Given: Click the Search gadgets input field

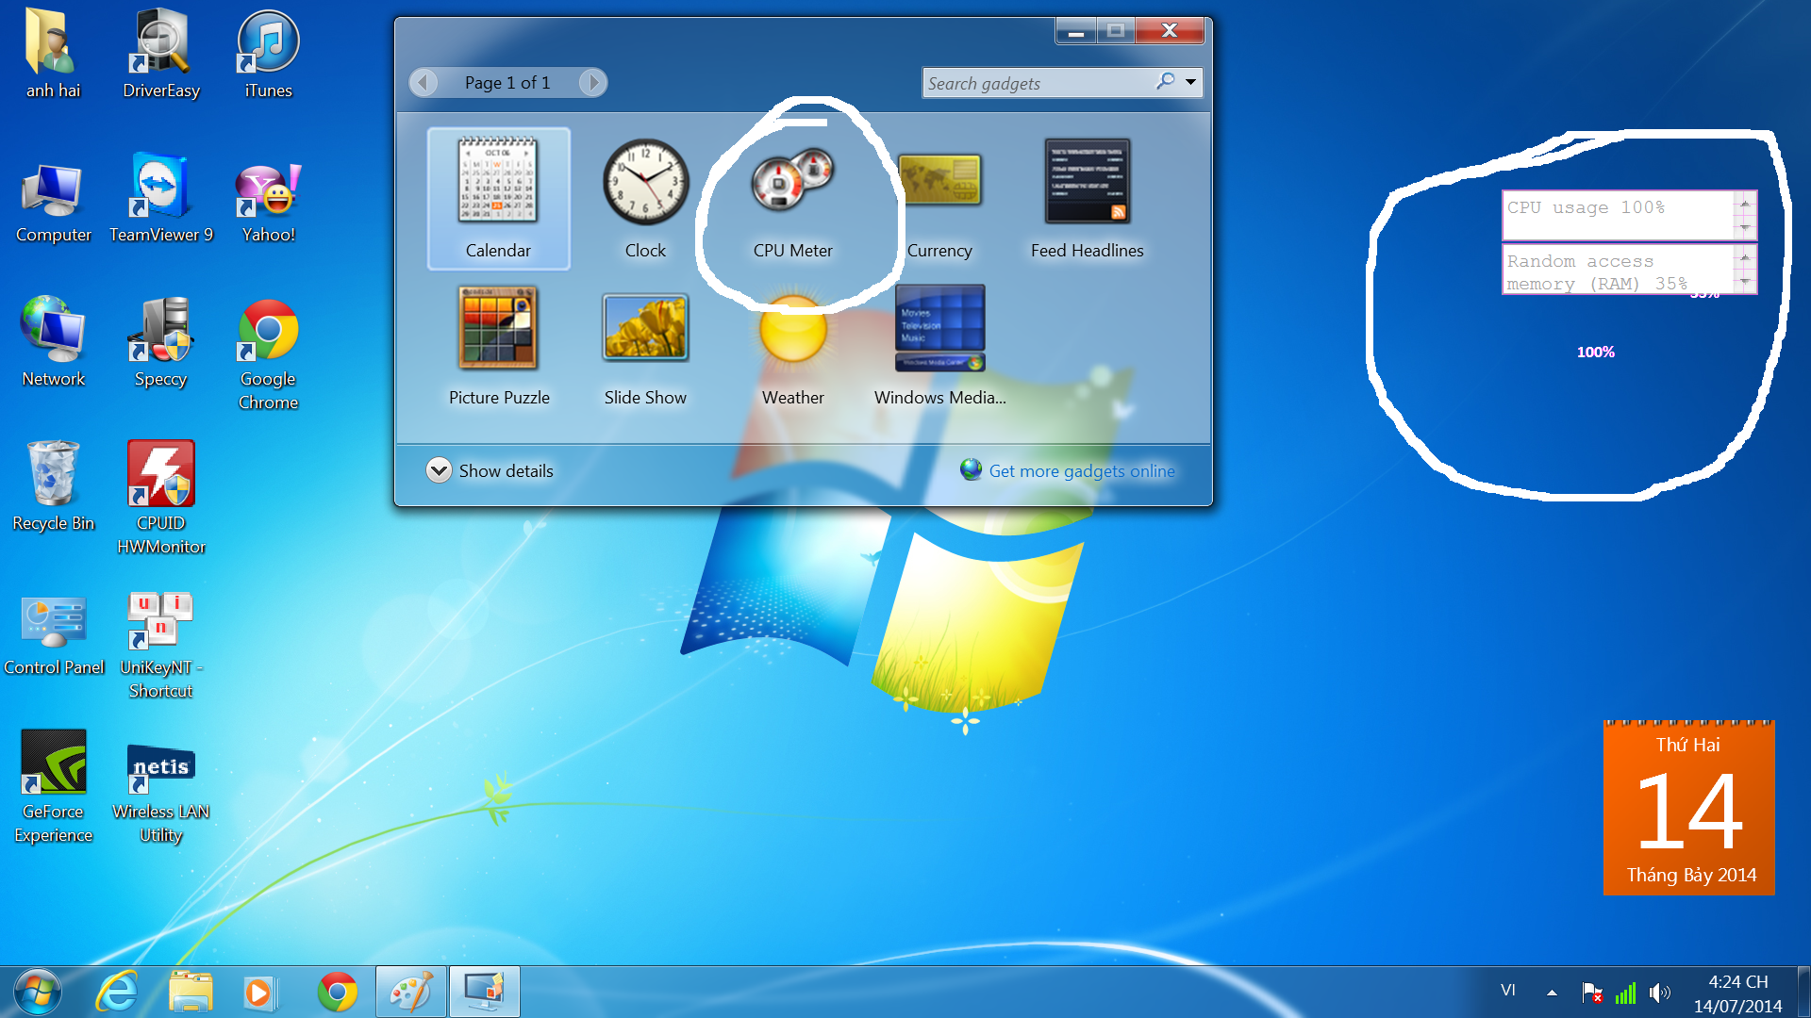Looking at the screenshot, I should pyautogui.click(x=1045, y=83).
